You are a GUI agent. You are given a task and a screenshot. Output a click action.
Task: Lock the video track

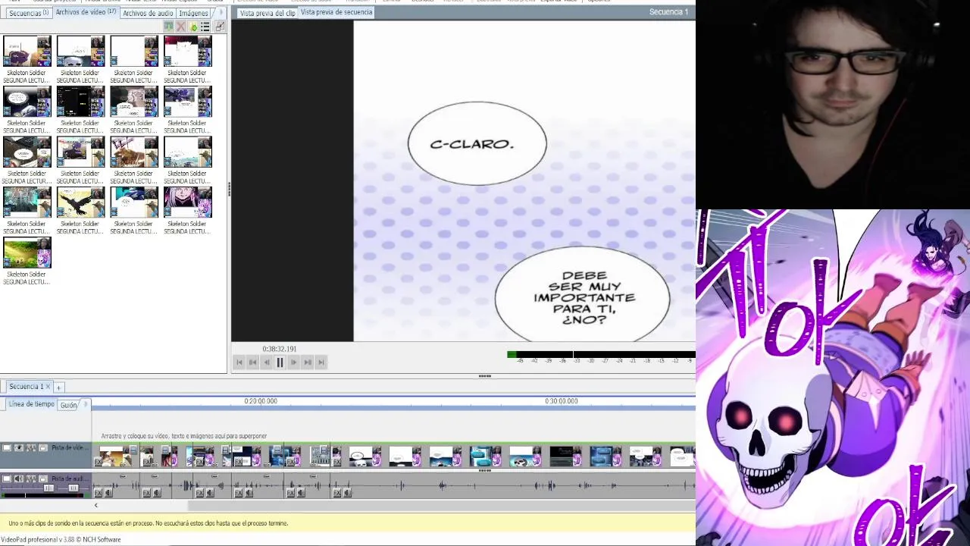coord(43,447)
